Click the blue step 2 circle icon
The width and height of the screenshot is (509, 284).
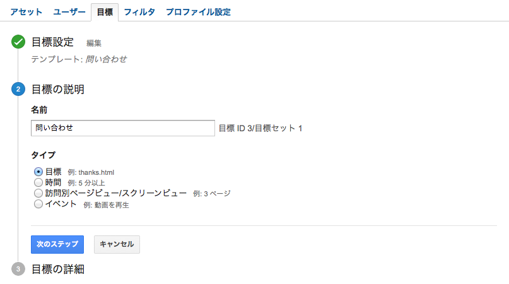[x=18, y=90]
